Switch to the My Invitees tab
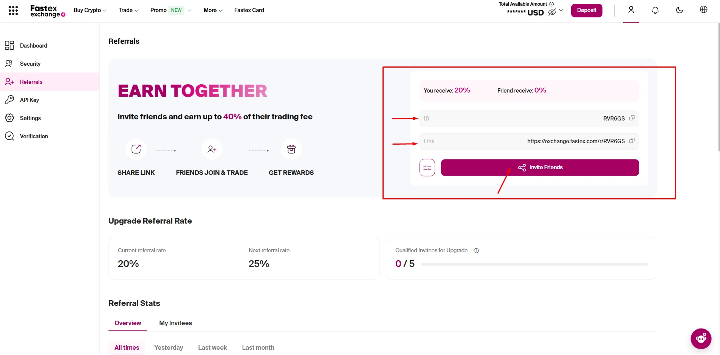 pos(175,323)
